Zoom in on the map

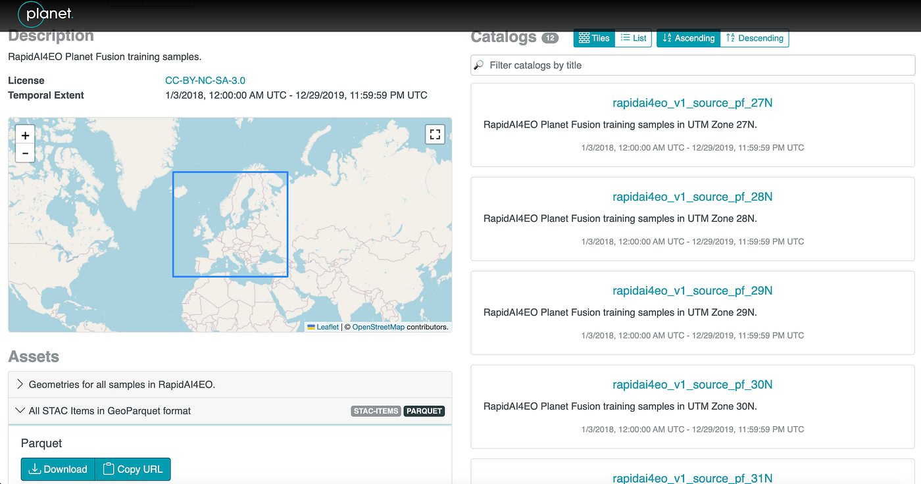click(25, 135)
